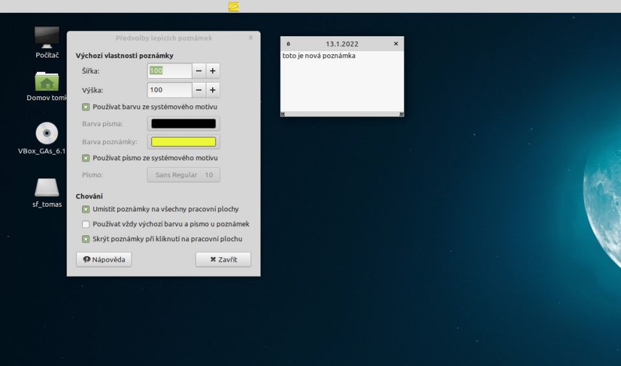
Task: Increase Výška value with plus button
Action: coord(213,90)
